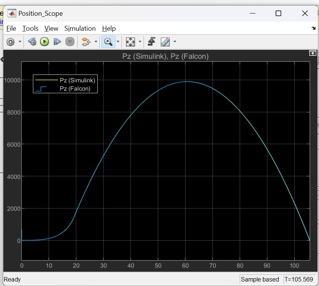
Task: Open the trigger settings icon
Action: [151, 42]
